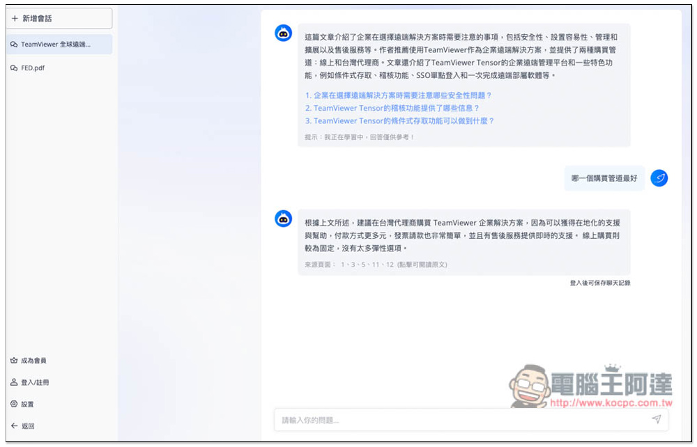
Task: Ask suggested question 3 about 條件式存取功能
Action: point(399,120)
